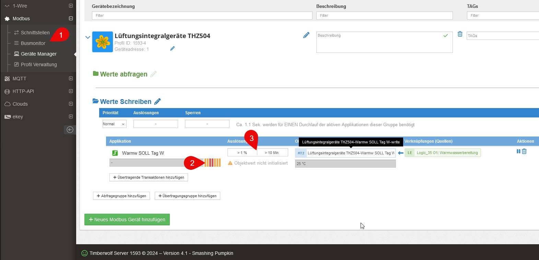
Task: Click the MT2 object type badge
Action: coord(301,153)
